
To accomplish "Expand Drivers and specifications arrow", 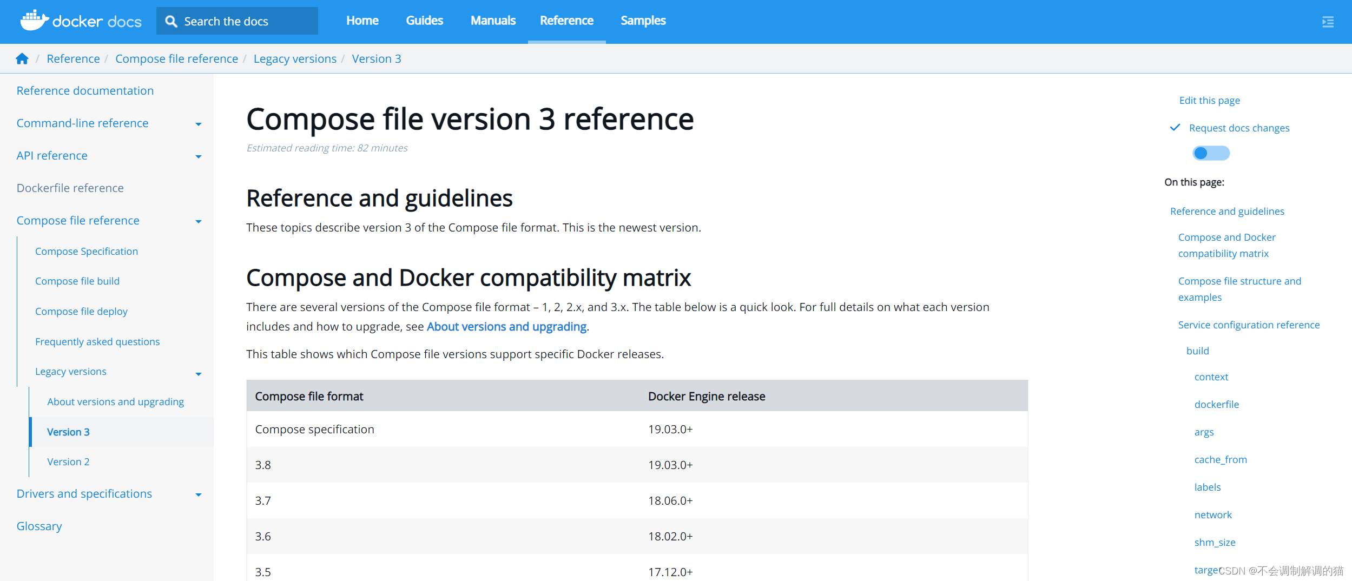I will (x=199, y=494).
